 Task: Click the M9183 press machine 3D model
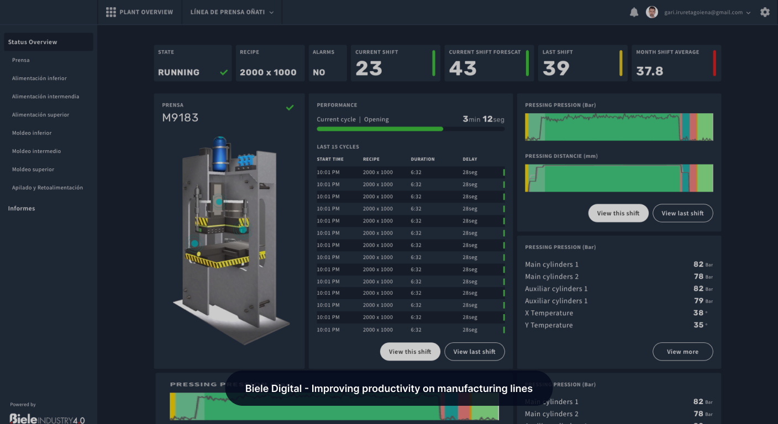(x=229, y=237)
